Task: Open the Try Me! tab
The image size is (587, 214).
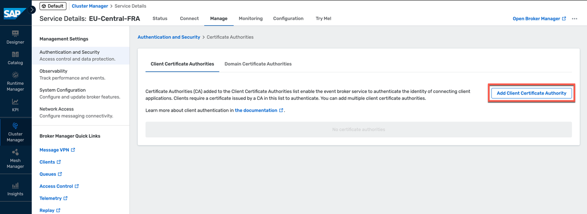Action: [323, 18]
